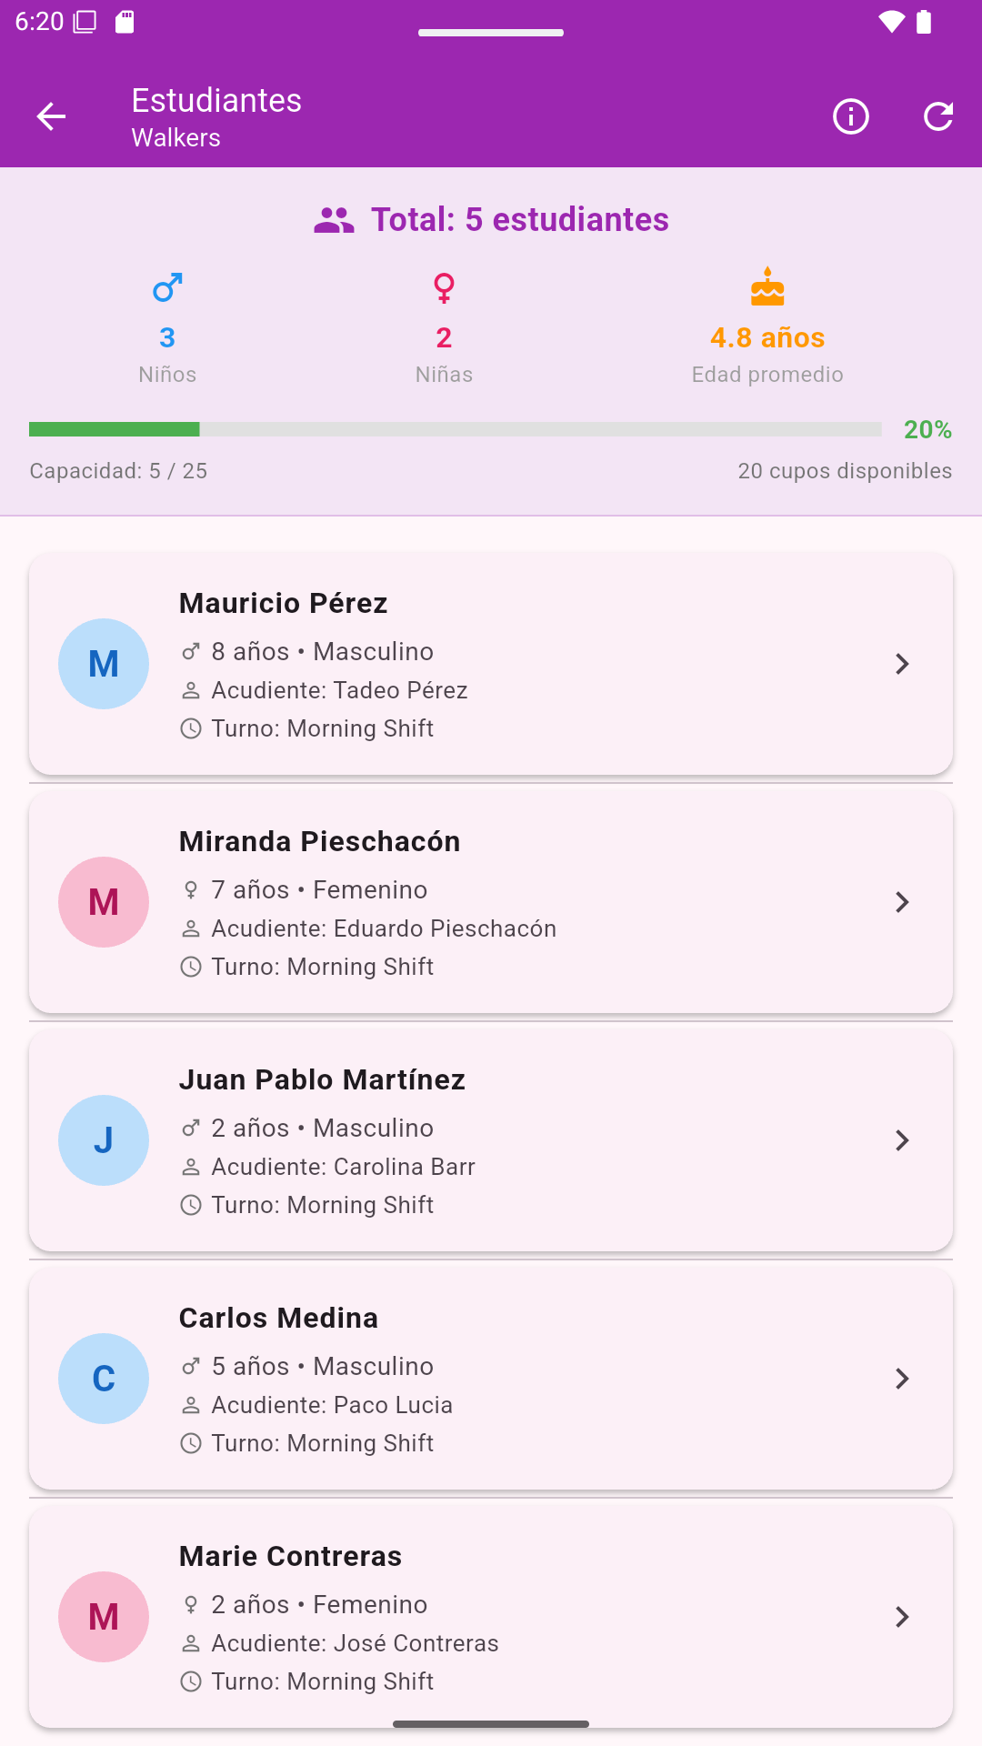Screen dimensions: 982x1746
Task: Tap the back arrow icon
Action: tap(51, 116)
